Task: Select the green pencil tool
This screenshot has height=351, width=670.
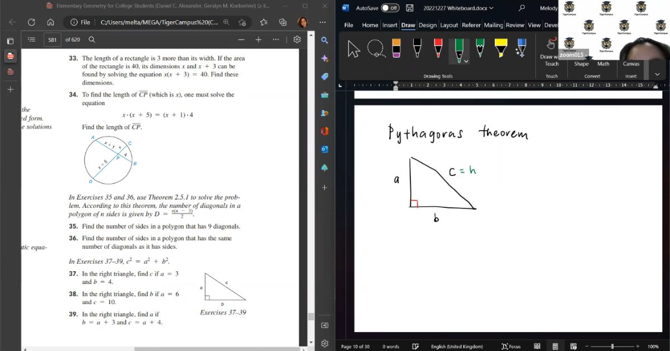Action: coord(480,48)
